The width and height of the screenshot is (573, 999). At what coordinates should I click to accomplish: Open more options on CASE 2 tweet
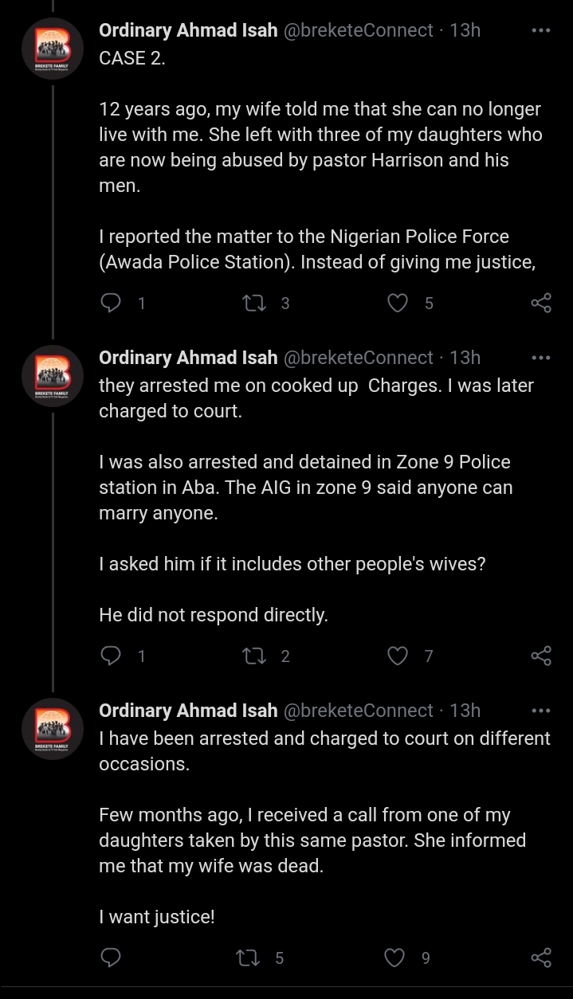(541, 30)
